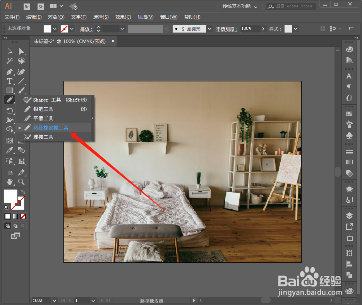
Task: Pick the Lasso tool
Action: [21, 60]
